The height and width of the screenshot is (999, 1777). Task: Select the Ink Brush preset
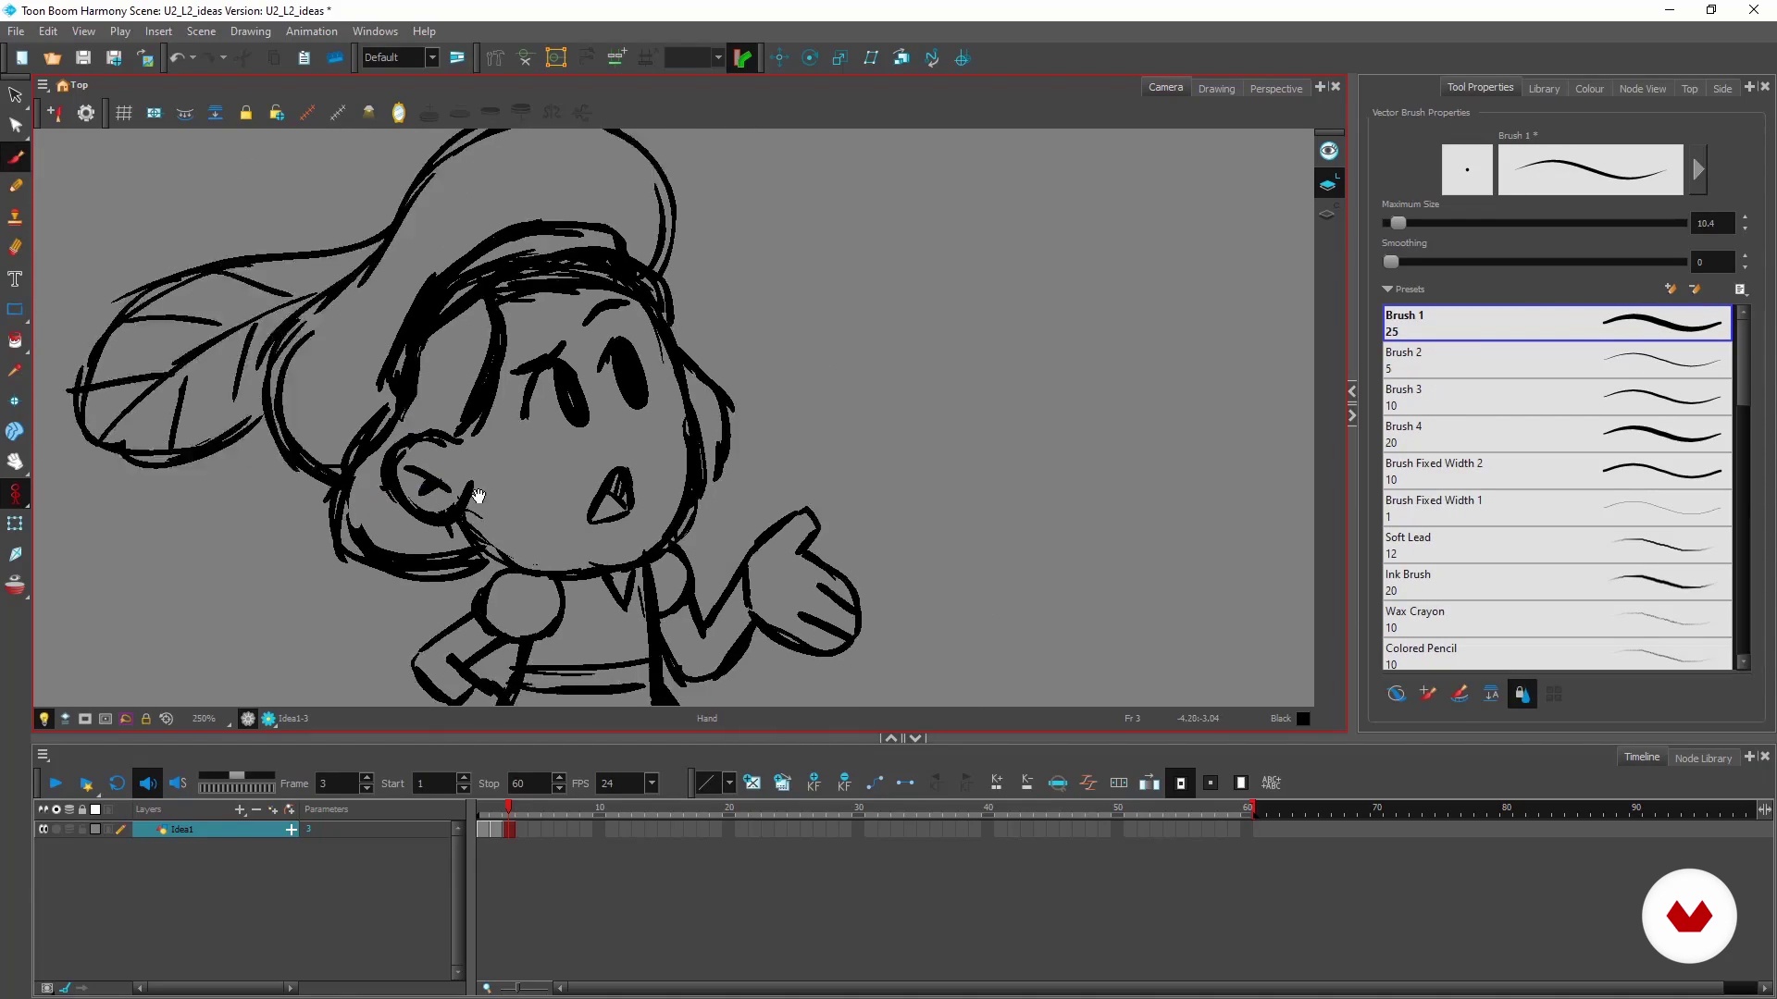coord(1557,583)
